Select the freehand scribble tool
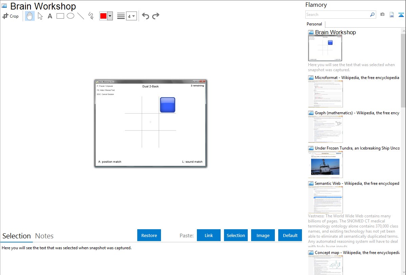The height and width of the screenshot is (275, 406). click(91, 16)
